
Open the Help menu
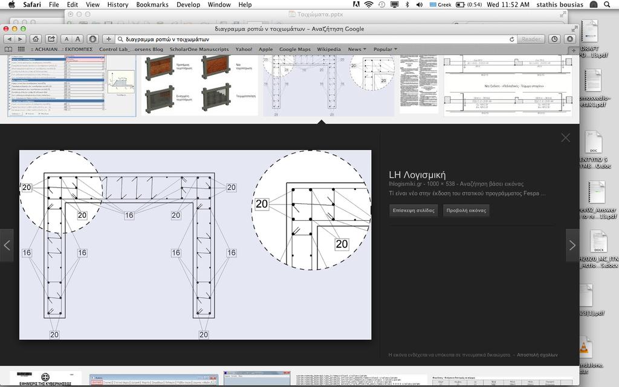(x=245, y=5)
